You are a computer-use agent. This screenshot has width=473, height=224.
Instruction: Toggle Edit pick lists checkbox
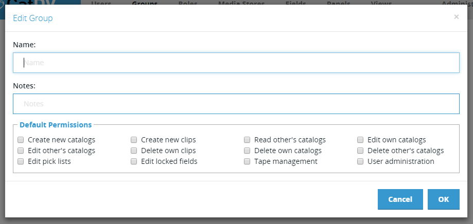[x=21, y=161]
